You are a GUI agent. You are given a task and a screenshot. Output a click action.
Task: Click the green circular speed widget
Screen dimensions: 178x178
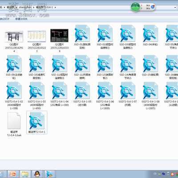[x=136, y=7]
